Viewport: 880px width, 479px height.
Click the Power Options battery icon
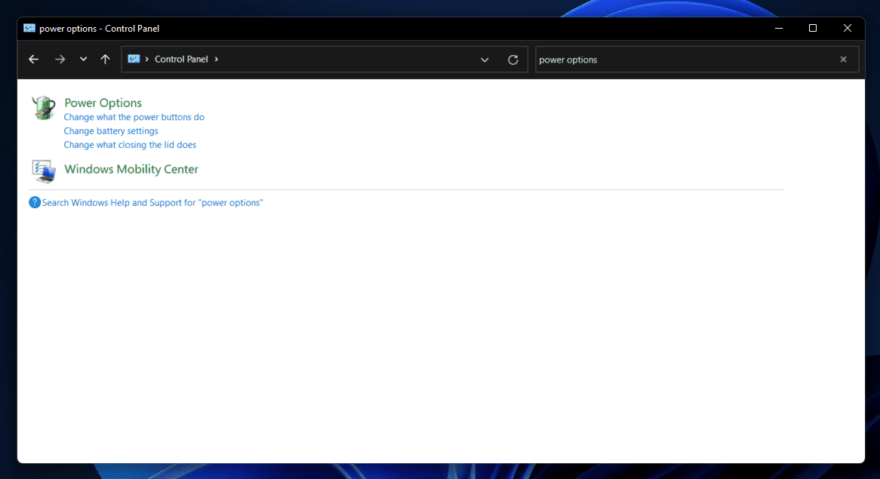(x=43, y=108)
